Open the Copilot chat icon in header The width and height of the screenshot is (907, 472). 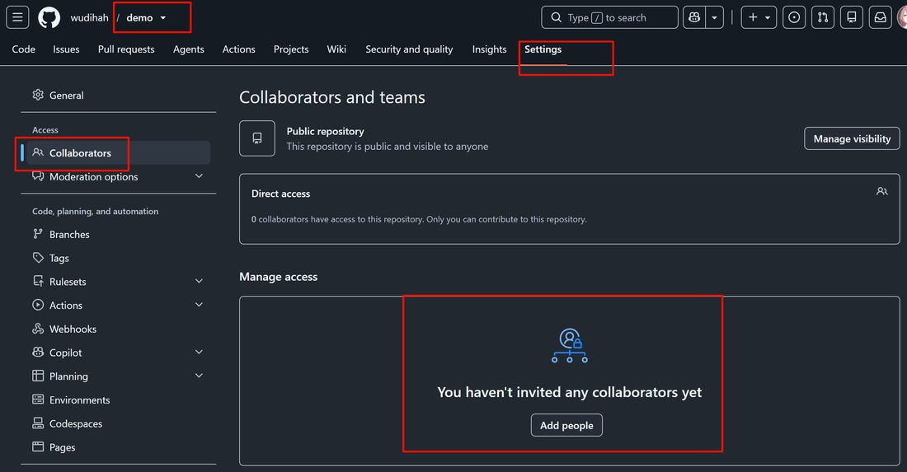tap(694, 17)
